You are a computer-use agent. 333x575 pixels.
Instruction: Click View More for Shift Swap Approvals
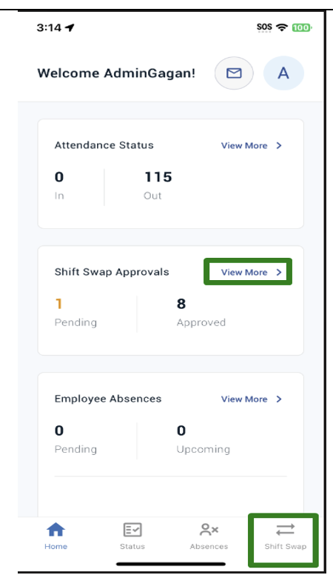coord(244,272)
